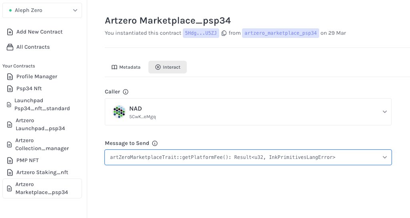Click the Artzero Marketplace_psp34 document icon
Image resolution: width=410 pixels, height=218 pixels.
pyautogui.click(x=9, y=188)
